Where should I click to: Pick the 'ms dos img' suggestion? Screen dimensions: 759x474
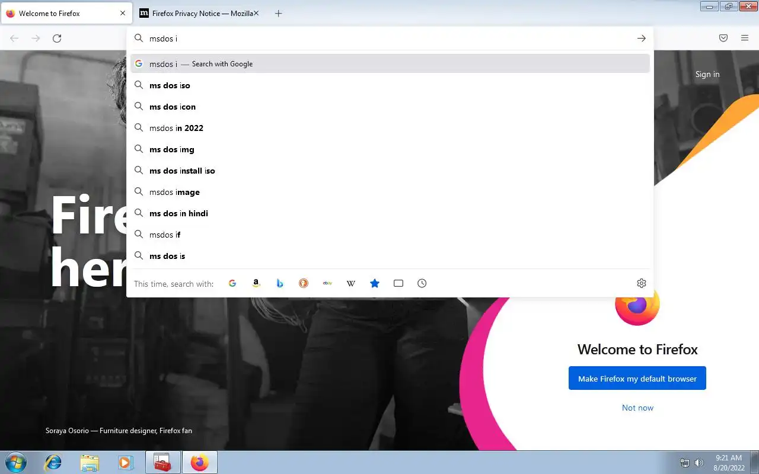(x=390, y=149)
